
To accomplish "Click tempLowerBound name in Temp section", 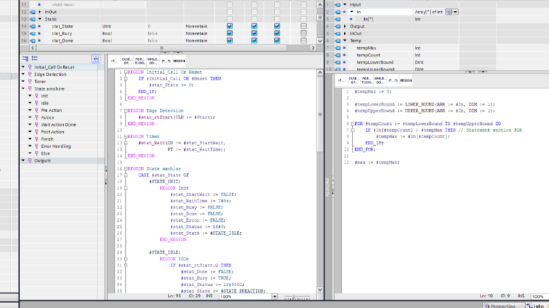I will tap(375, 62).
